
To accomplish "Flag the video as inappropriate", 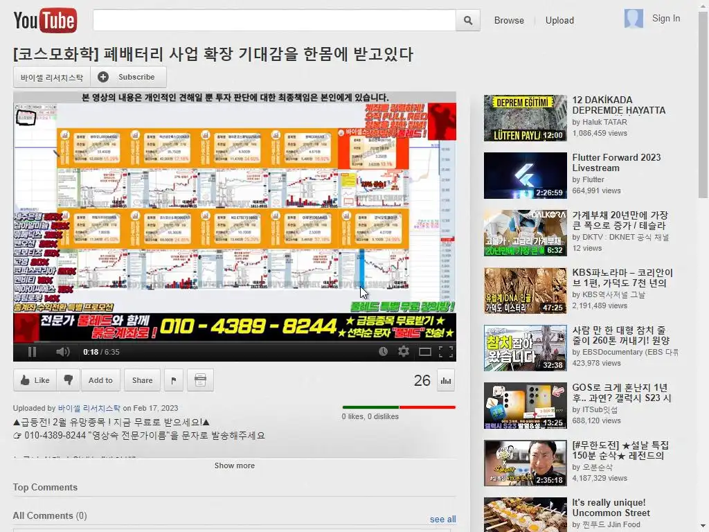I will click(x=174, y=380).
